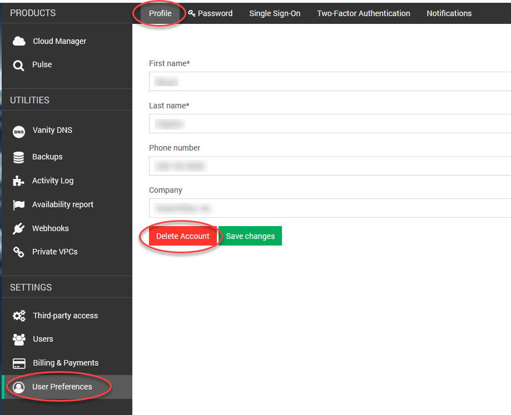
Task: Click into the Company field
Action: pyautogui.click(x=330, y=208)
